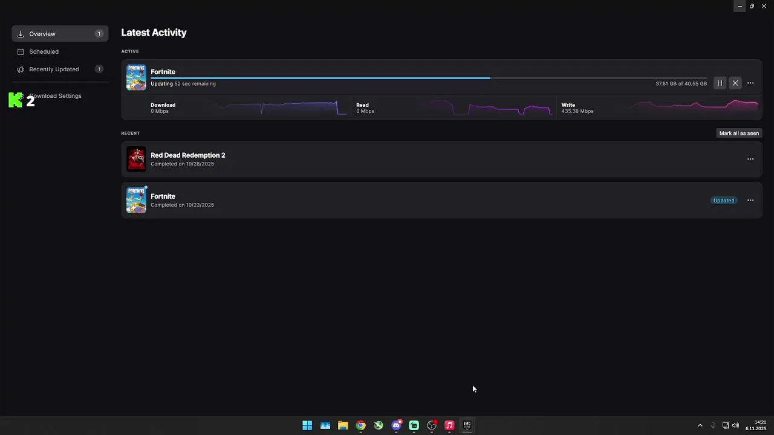This screenshot has width=774, height=435.
Task: Click the Fortnite update progress bar
Action: [x=428, y=78]
